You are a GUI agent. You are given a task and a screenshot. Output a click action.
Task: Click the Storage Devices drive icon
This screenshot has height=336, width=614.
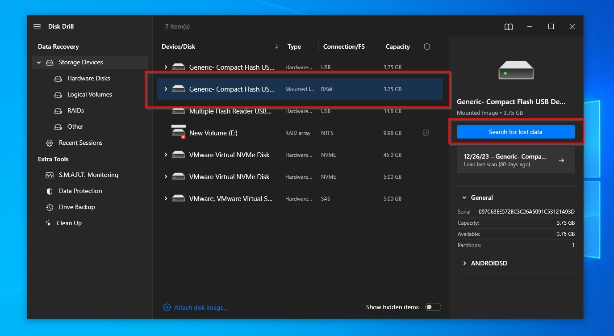click(50, 63)
